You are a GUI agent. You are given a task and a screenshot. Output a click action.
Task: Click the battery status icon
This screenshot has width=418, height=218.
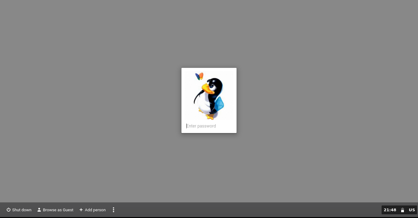click(402, 210)
